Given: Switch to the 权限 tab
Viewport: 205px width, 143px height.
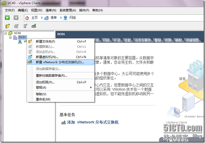Looking at the screenshot, I should point(168,40).
